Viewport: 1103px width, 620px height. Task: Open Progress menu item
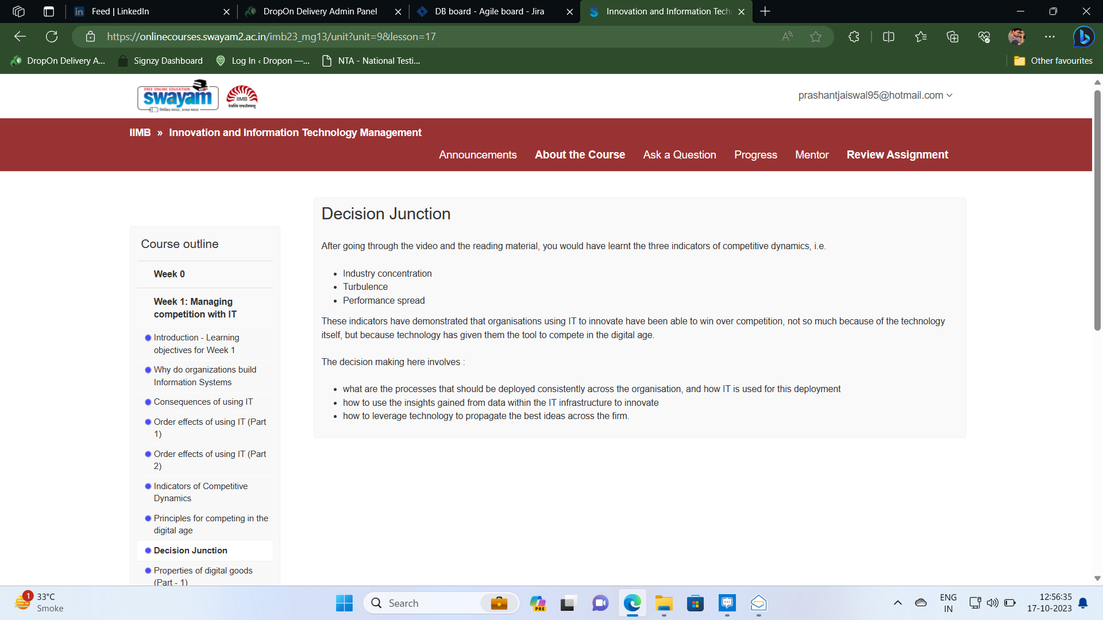pyautogui.click(x=755, y=155)
